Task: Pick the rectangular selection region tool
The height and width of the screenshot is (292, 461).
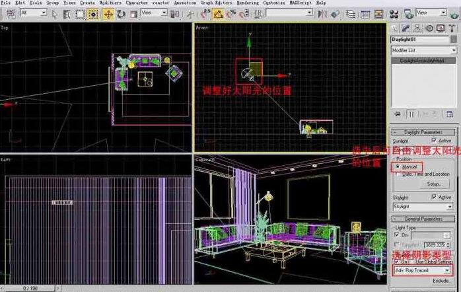Action: pyautogui.click(x=80, y=14)
